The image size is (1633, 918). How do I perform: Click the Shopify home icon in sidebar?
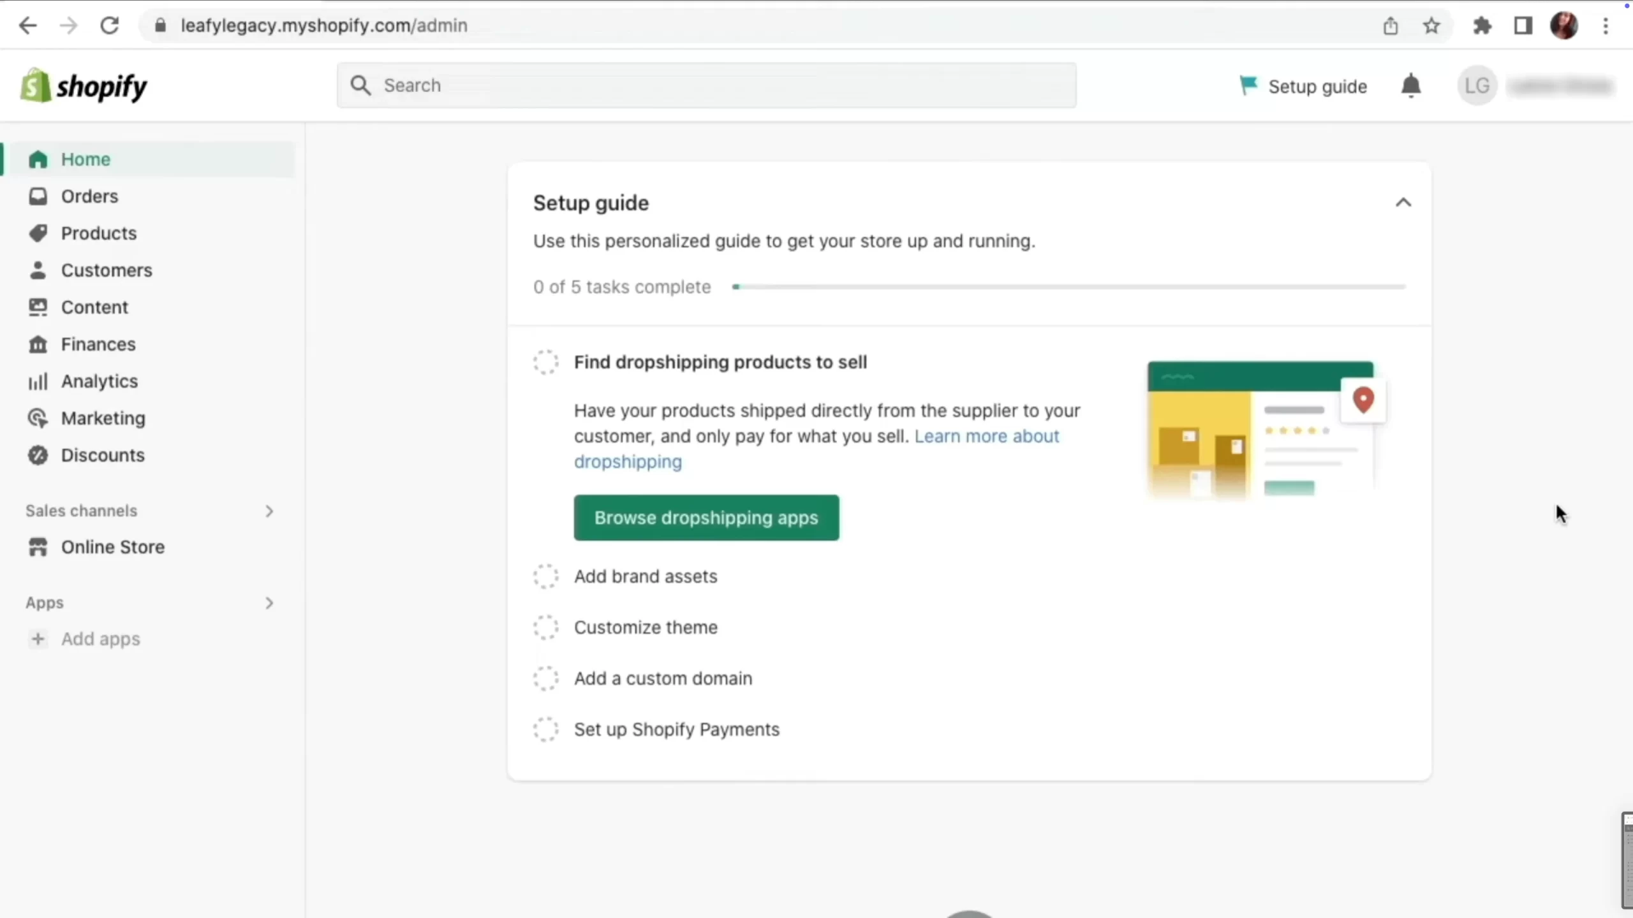[x=38, y=159]
